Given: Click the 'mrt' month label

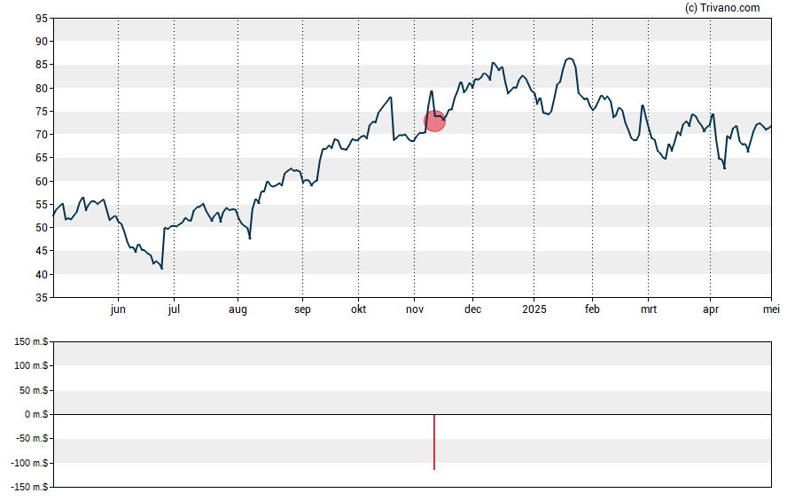Looking at the screenshot, I should coord(649,309).
